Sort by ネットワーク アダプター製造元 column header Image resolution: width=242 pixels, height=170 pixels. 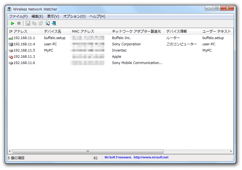click(137, 31)
